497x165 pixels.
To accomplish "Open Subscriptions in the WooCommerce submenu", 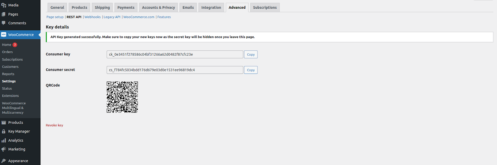I will (x=12, y=59).
